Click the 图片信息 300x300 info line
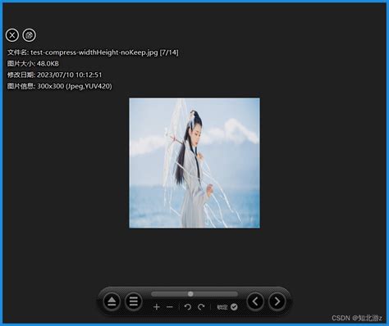Viewport: 389px width, 326px height. pos(60,86)
